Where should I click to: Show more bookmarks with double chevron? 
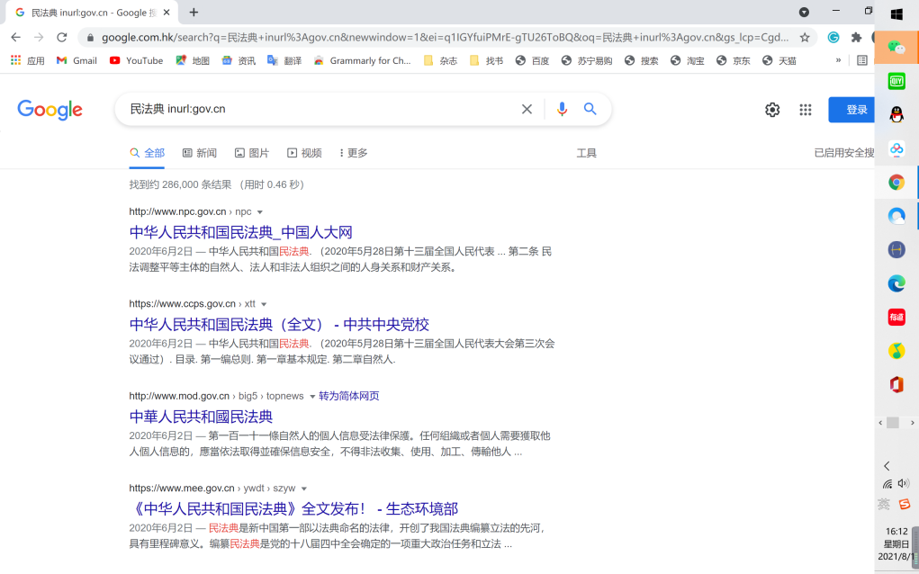point(838,60)
